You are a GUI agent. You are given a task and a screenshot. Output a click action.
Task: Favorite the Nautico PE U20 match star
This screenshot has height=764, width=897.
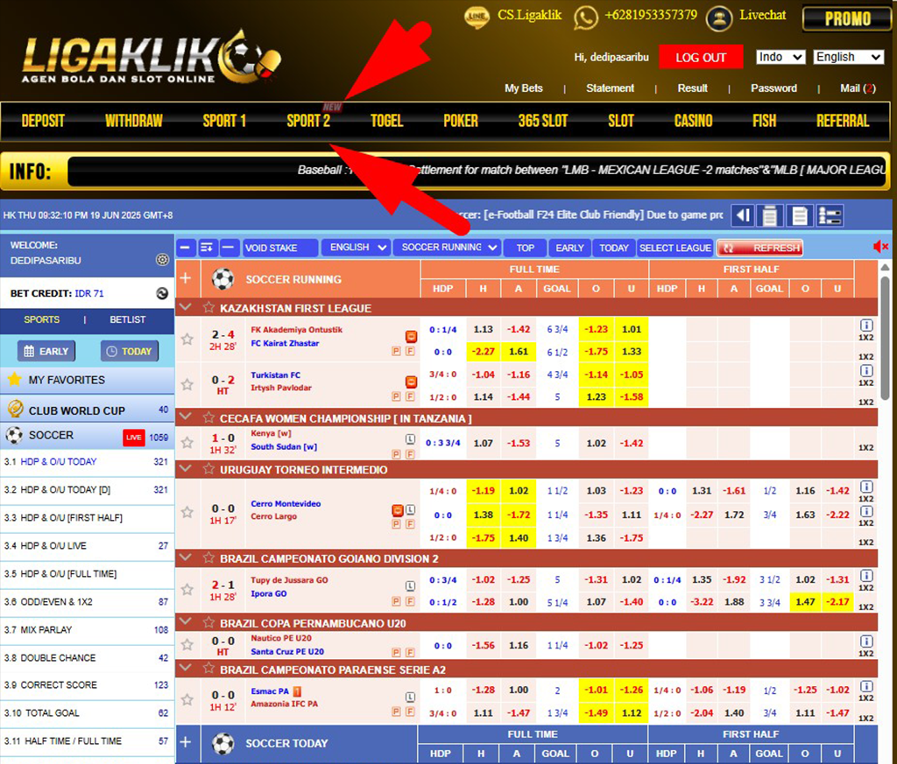point(187,645)
